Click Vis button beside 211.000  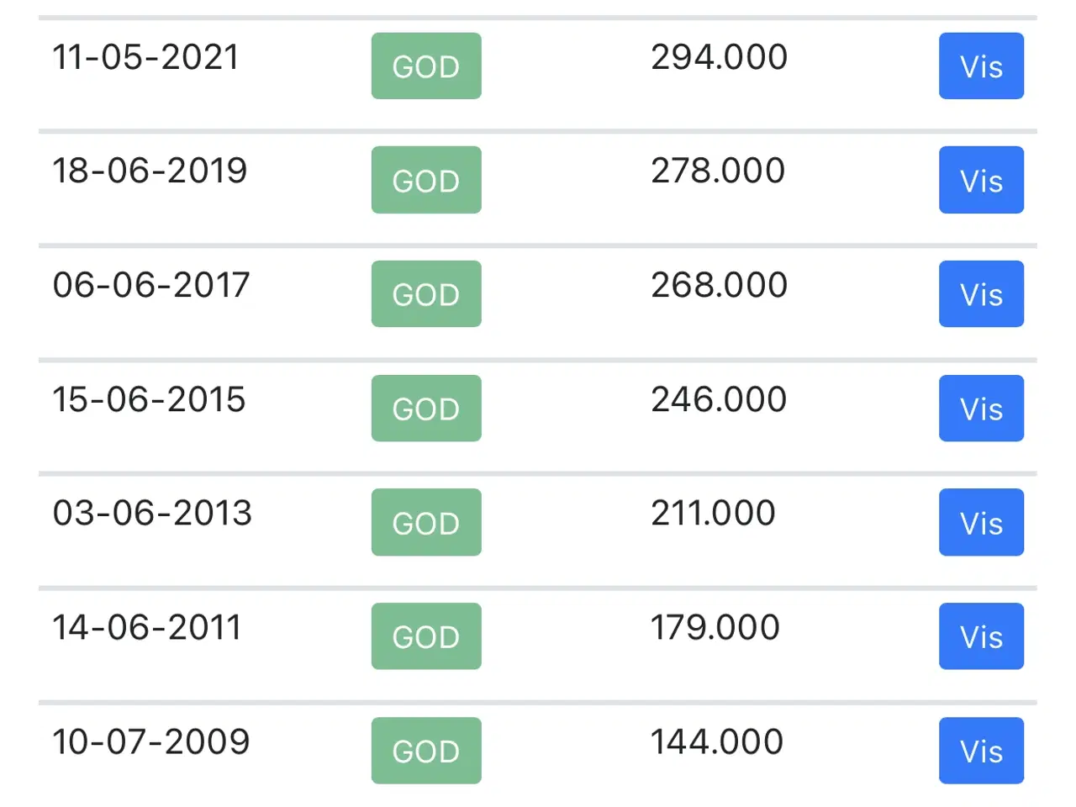tap(981, 522)
